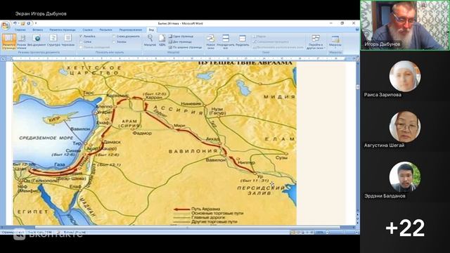Click Split window button
This screenshot has height=253, width=450.
click(242, 41)
